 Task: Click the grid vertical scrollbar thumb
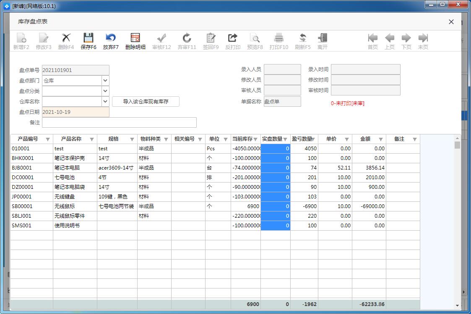[x=457, y=145]
